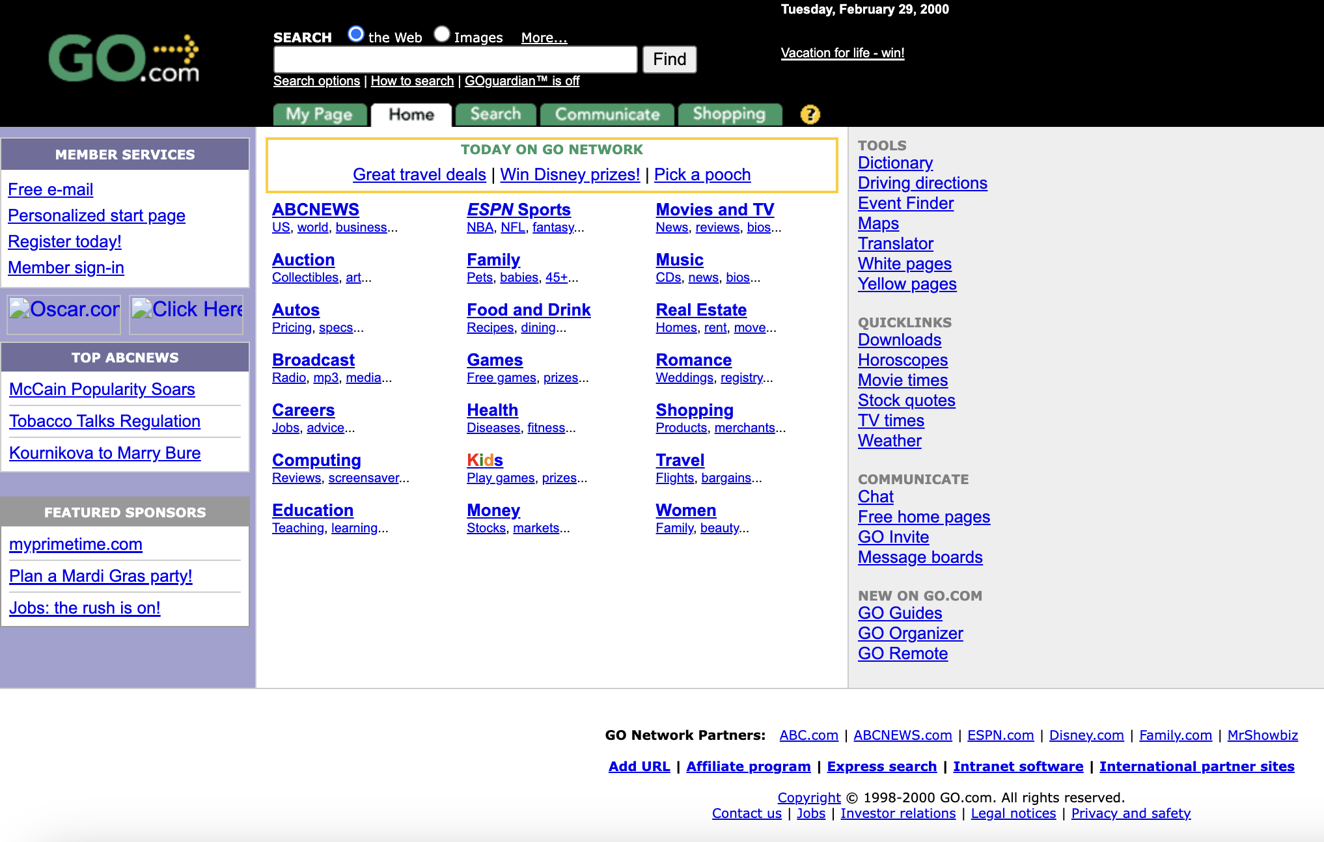Open the colorful Kids category link
The height and width of the screenshot is (842, 1324).
(484, 460)
